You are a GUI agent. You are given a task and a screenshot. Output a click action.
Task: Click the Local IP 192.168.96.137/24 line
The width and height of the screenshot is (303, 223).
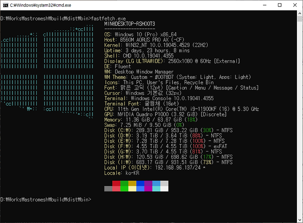(155, 168)
